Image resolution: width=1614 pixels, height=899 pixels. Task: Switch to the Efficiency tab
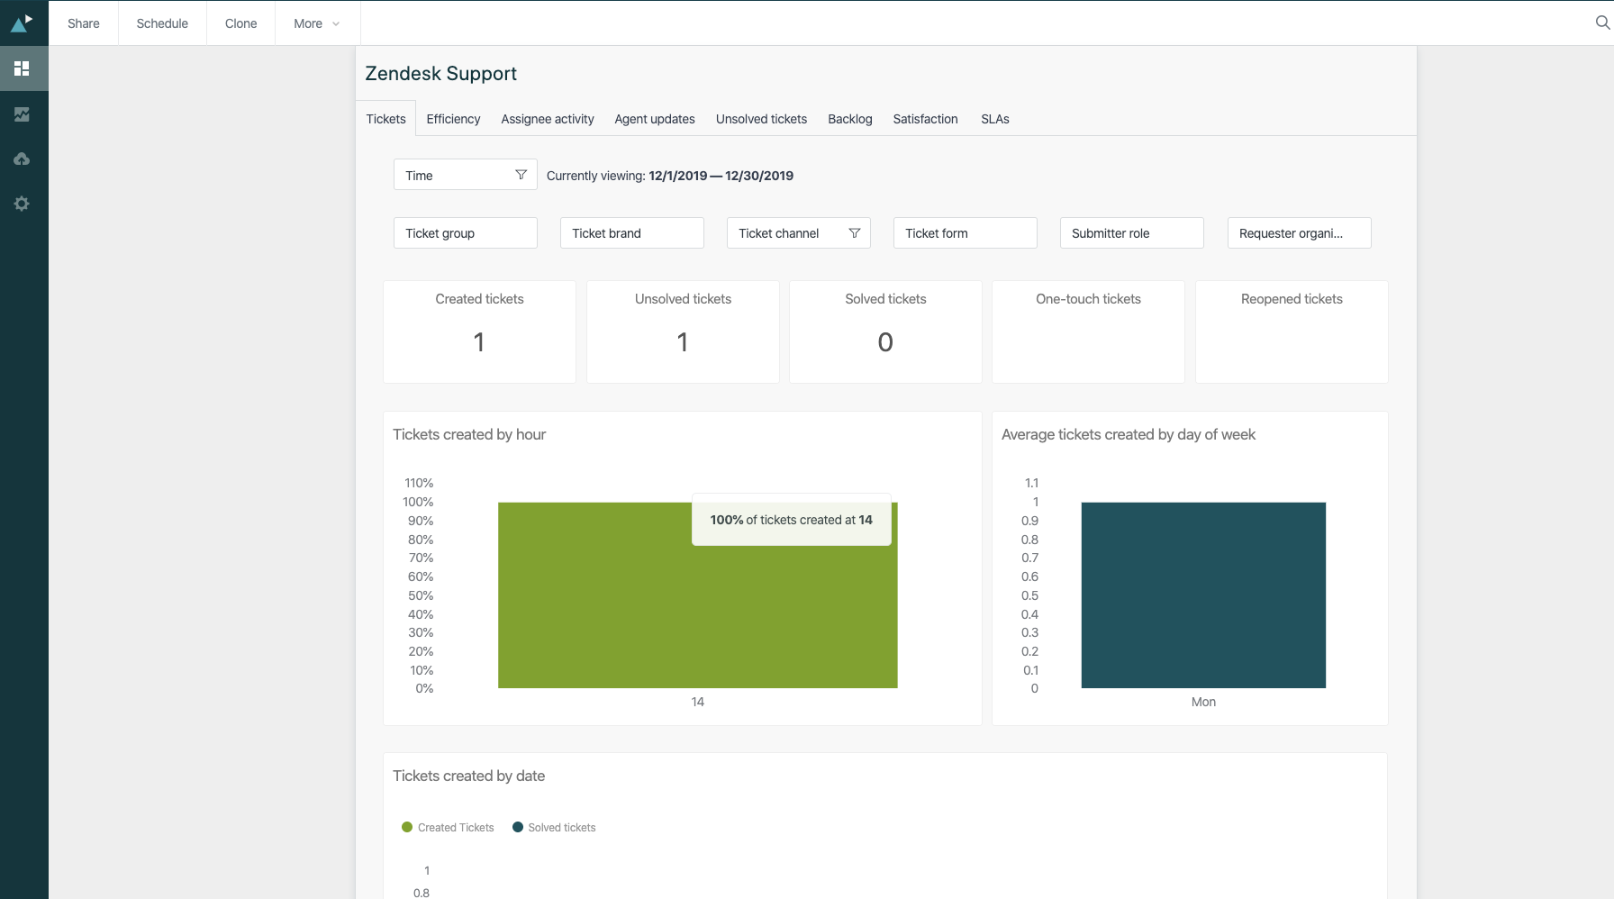click(x=453, y=119)
